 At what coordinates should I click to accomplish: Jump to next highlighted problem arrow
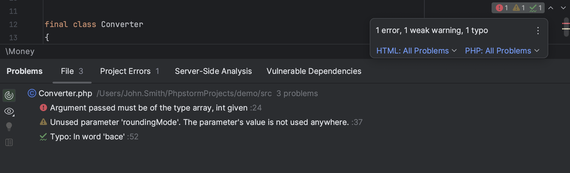click(563, 8)
